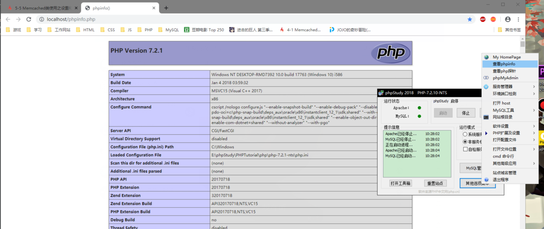Open the ABP adblock extension
The width and height of the screenshot is (544, 229).
pyautogui.click(x=483, y=19)
